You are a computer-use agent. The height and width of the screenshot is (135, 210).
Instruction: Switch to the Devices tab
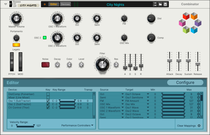pyautogui.click(x=65, y=4)
